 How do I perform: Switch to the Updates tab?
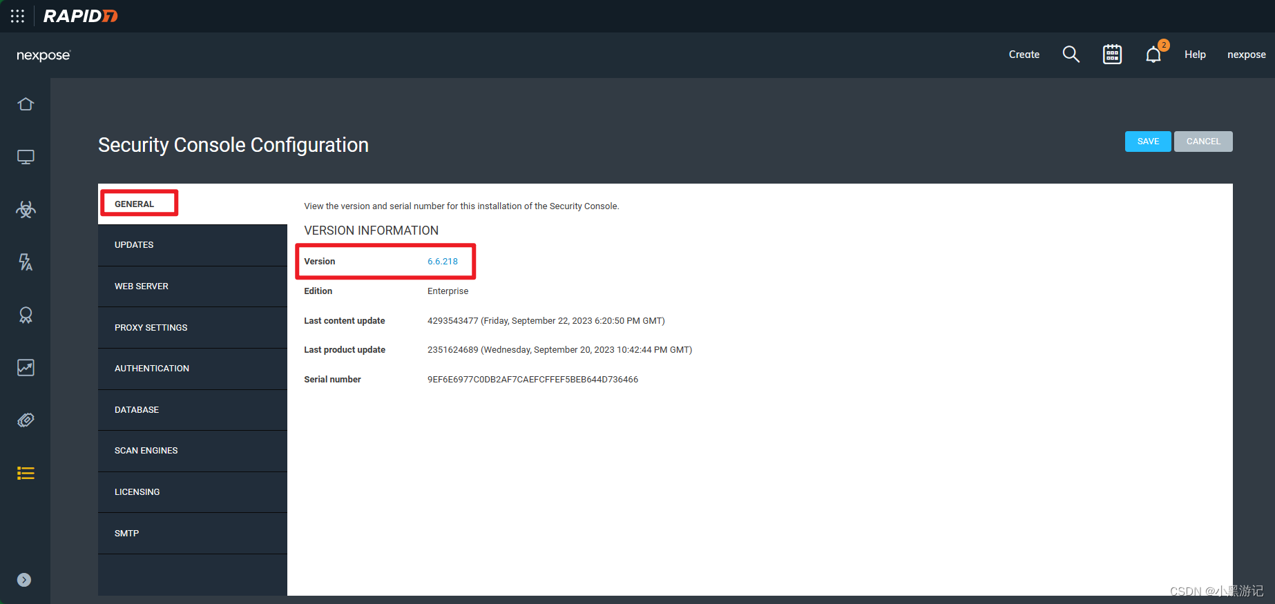tap(193, 245)
